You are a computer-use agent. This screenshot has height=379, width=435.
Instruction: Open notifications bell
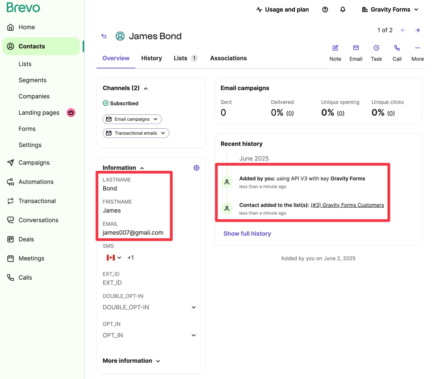pos(343,10)
